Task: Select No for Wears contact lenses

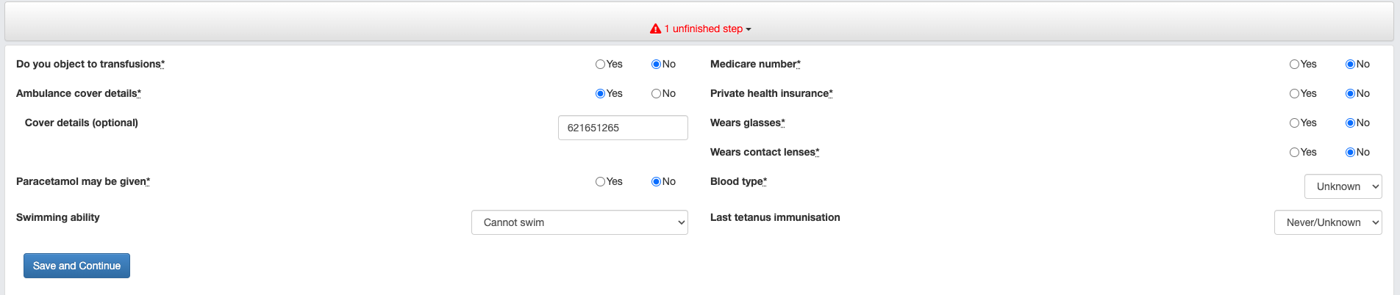Action: click(1350, 153)
